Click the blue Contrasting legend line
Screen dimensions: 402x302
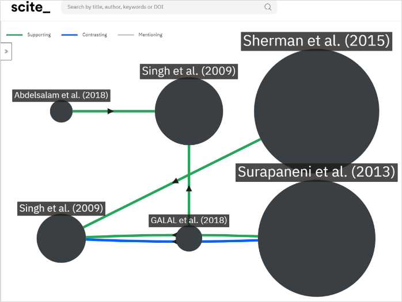coord(70,35)
